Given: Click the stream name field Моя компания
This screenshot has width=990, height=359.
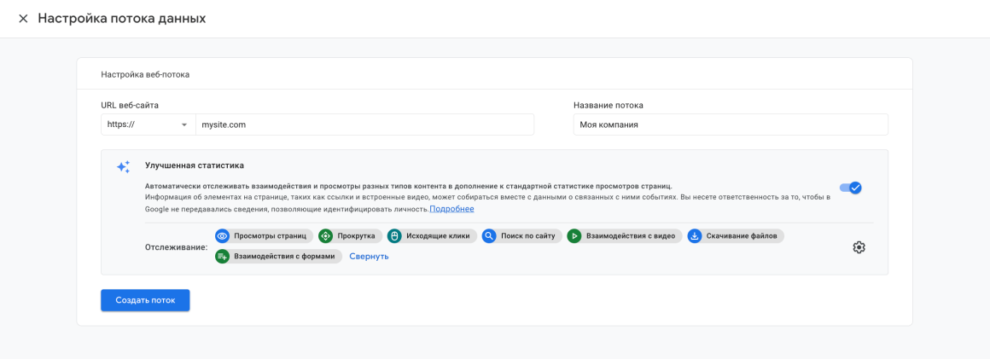Looking at the screenshot, I should (x=730, y=124).
